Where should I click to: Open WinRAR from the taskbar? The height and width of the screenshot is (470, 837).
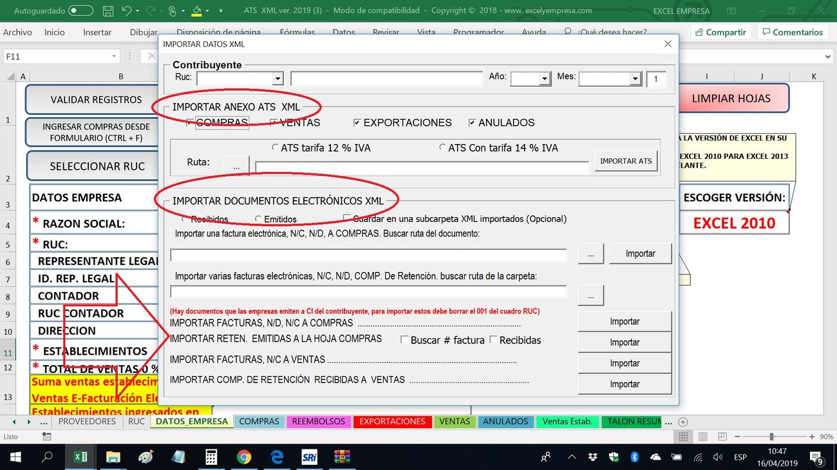tap(342, 457)
